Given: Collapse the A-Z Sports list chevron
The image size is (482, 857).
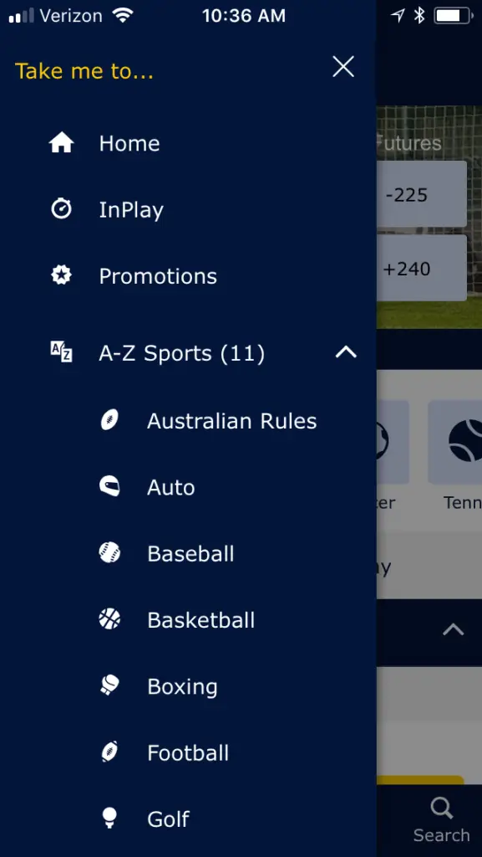Looking at the screenshot, I should (346, 352).
